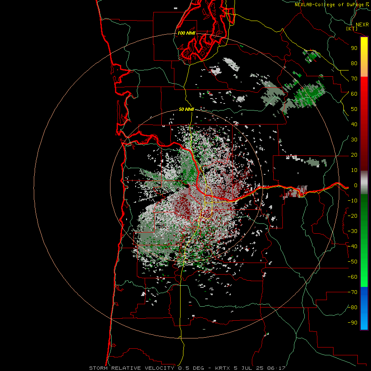Click the -60 value on the velocity scale
This screenshot has width=371, height=371.
coord(352,277)
